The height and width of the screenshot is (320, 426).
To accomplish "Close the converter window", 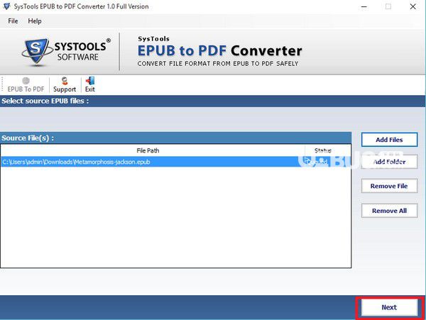I will click(x=413, y=6).
